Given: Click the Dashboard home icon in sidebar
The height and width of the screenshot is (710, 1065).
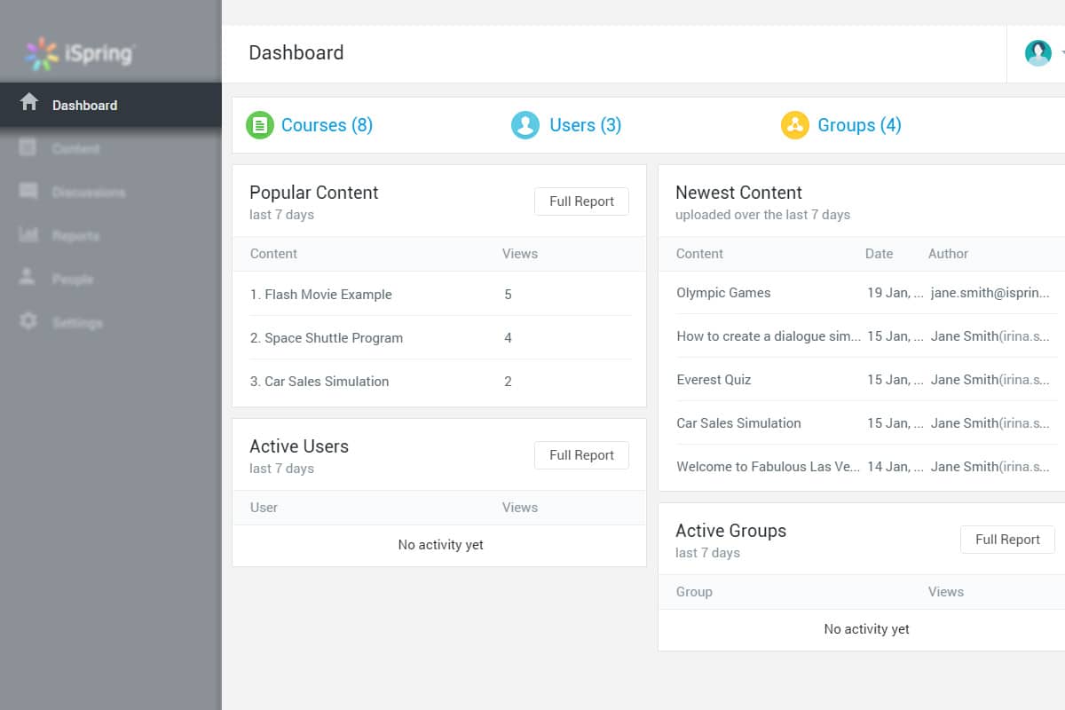Looking at the screenshot, I should tap(29, 102).
